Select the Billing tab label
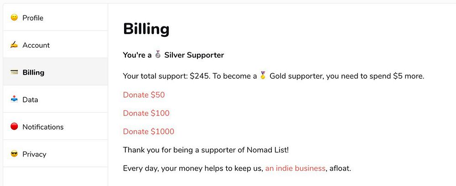This screenshot has width=456, height=186. point(33,72)
